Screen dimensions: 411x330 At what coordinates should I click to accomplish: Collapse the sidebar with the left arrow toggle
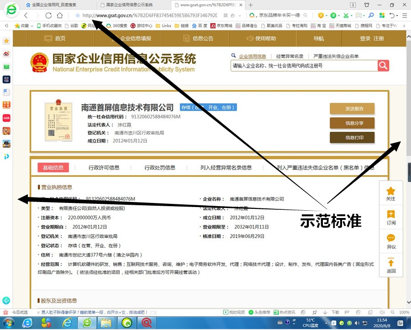pyautogui.click(x=6, y=26)
